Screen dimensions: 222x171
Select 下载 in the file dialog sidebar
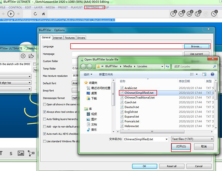point(92,98)
